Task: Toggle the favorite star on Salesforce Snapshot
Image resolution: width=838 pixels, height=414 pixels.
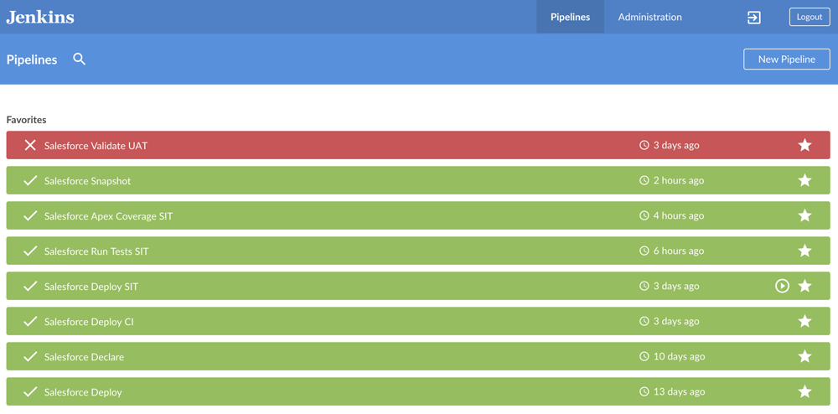Action: point(804,180)
